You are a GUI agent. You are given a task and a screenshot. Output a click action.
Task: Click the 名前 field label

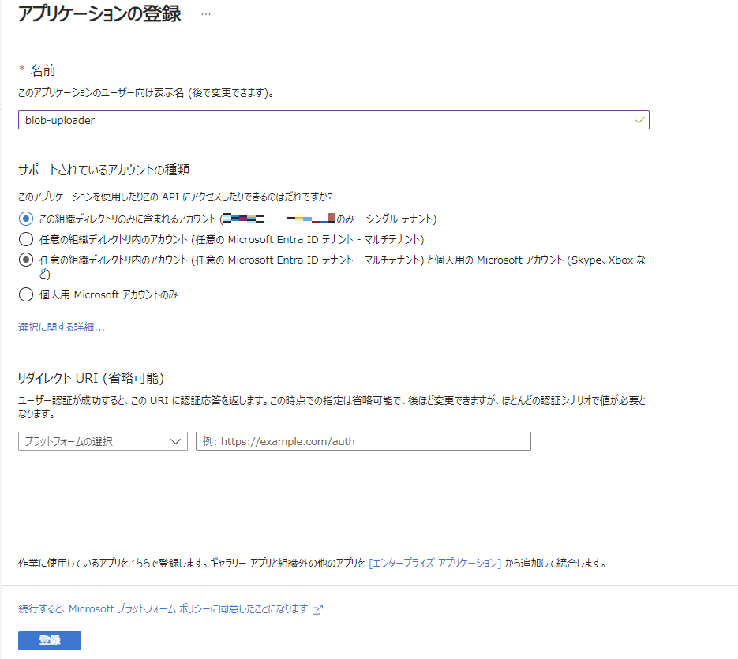pos(43,70)
